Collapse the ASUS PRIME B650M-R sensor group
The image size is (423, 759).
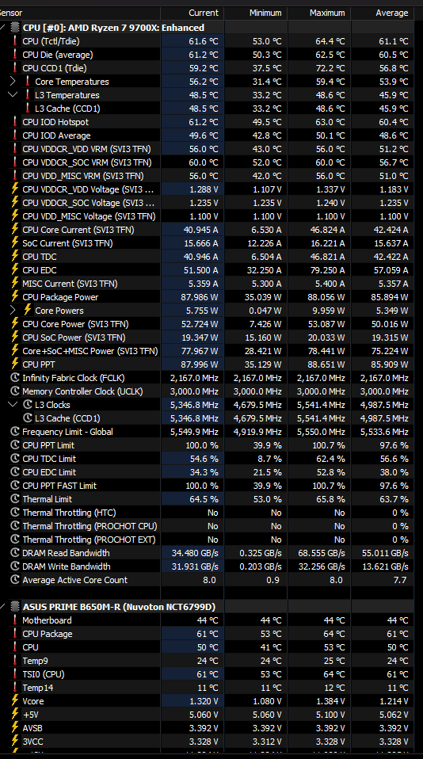click(3, 607)
